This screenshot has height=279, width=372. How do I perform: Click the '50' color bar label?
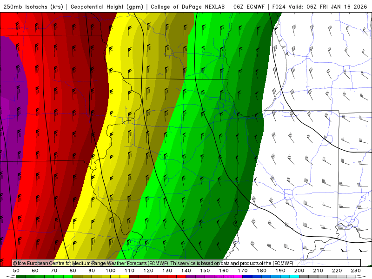pos(16,271)
